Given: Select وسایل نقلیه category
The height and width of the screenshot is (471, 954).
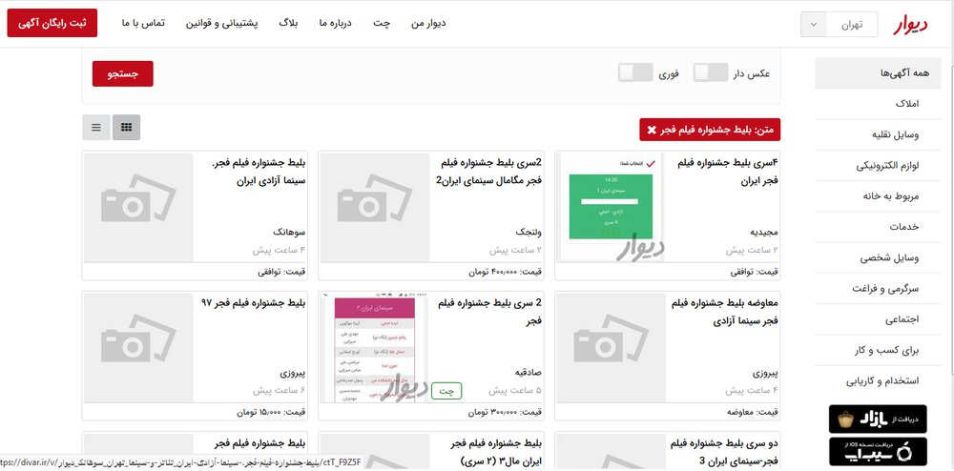Looking at the screenshot, I should (x=878, y=134).
